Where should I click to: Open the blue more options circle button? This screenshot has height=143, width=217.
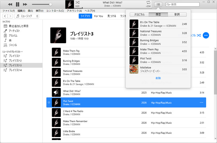pos(206,36)
